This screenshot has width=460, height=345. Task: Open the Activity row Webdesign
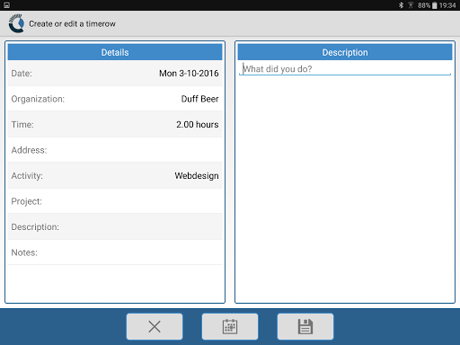coord(115,175)
